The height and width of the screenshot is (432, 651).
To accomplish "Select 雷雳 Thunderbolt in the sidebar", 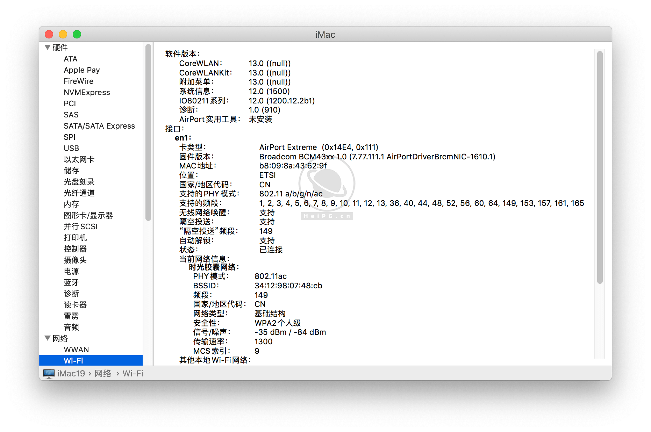I will point(71,316).
